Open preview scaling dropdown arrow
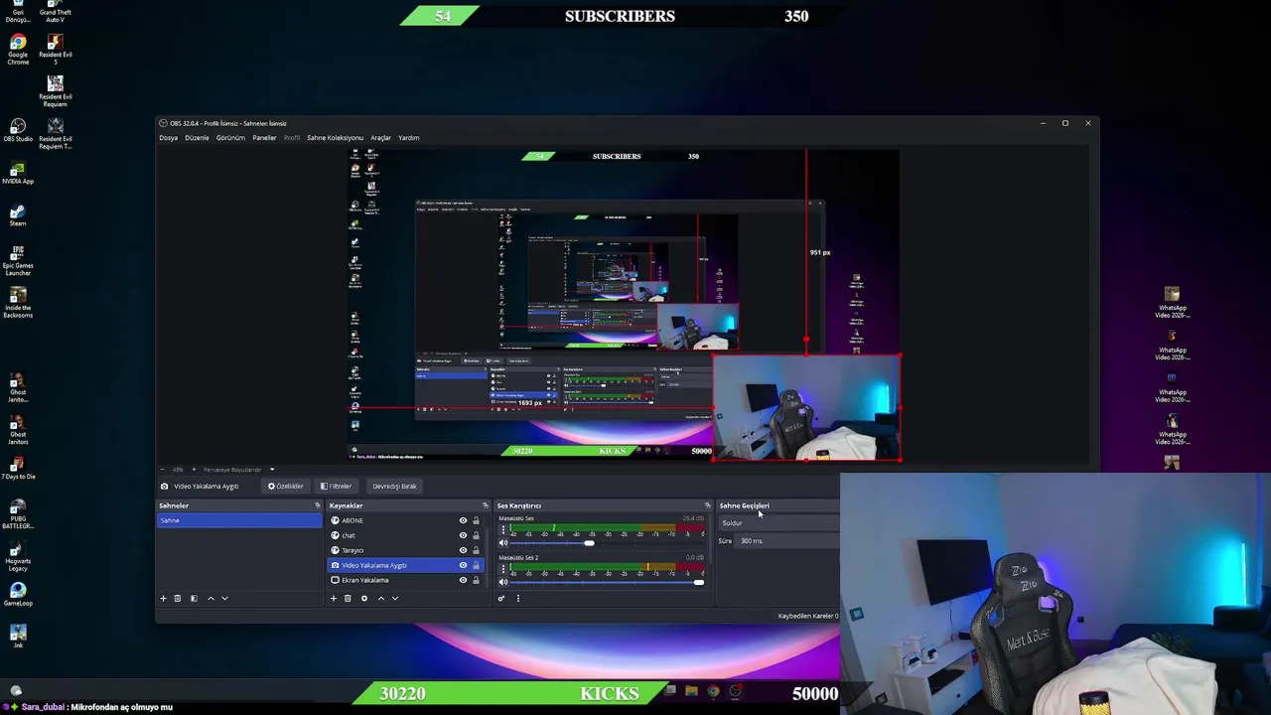Viewport: 1271px width, 715px height. (x=271, y=470)
